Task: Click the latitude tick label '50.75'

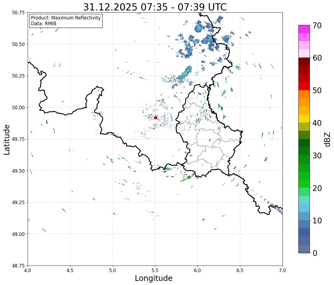Action: pyautogui.click(x=18, y=13)
